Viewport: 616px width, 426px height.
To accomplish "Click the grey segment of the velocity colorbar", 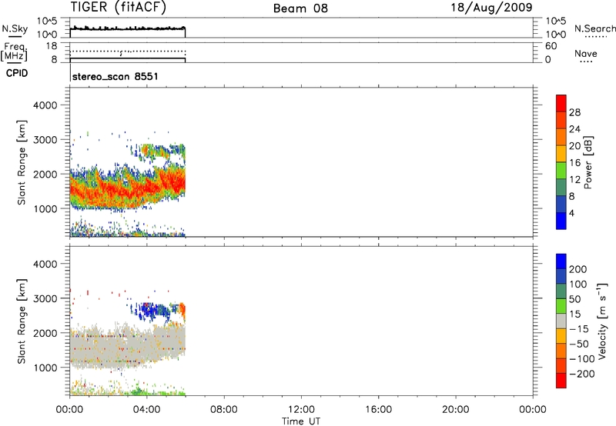I will click(x=561, y=321).
